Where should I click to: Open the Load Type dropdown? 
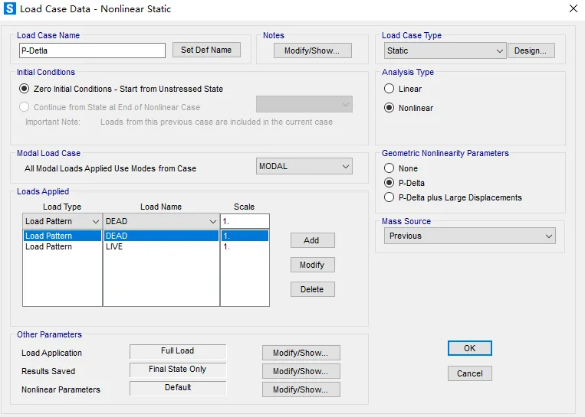point(62,222)
